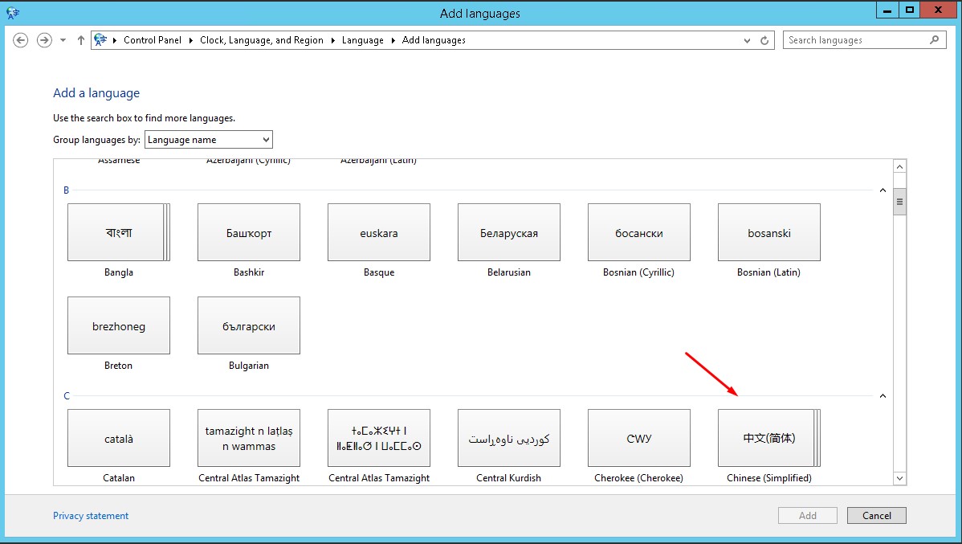This screenshot has height=544, width=962.
Task: Collapse the C language group
Action: pyautogui.click(x=883, y=396)
